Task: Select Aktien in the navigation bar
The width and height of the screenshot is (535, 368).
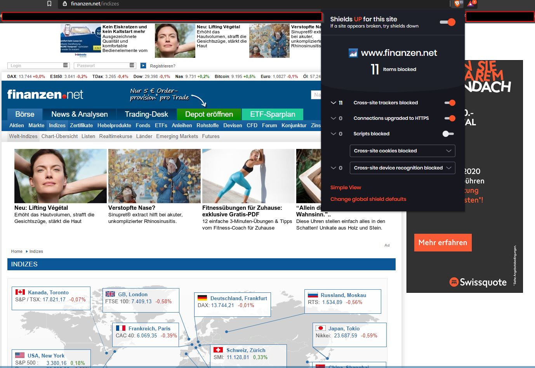Action: [17, 125]
